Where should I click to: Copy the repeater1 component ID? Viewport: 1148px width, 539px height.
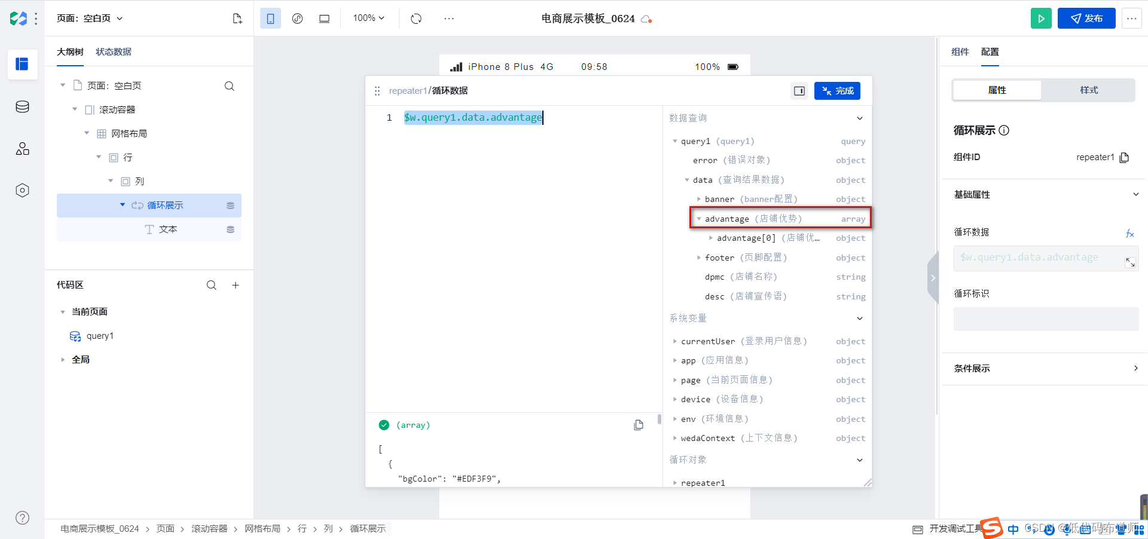1124,157
